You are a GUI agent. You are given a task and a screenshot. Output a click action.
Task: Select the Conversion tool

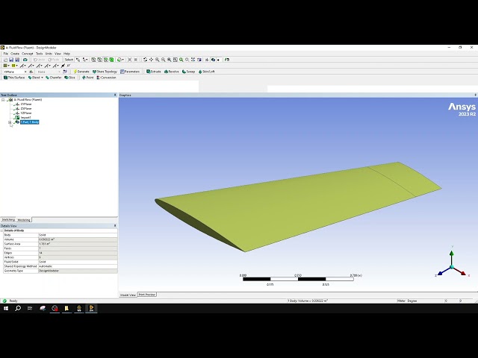tap(106, 78)
